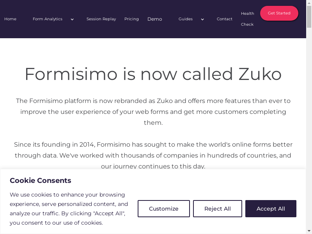This screenshot has height=234, width=312.
Task: Open the Contact page link
Action: pos(224,19)
